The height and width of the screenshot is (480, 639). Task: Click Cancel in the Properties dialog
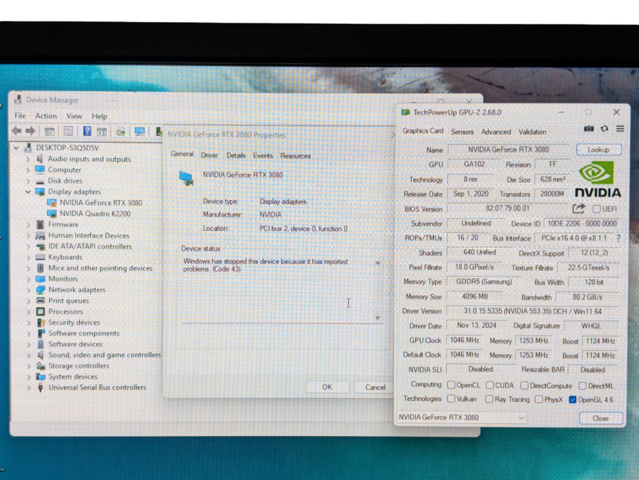pos(375,387)
